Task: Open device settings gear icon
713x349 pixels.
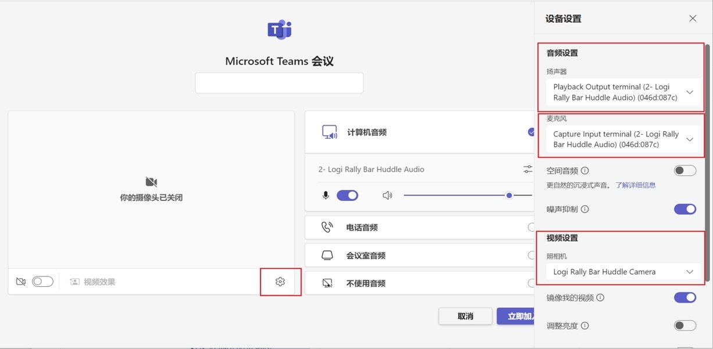Action: pyautogui.click(x=280, y=282)
